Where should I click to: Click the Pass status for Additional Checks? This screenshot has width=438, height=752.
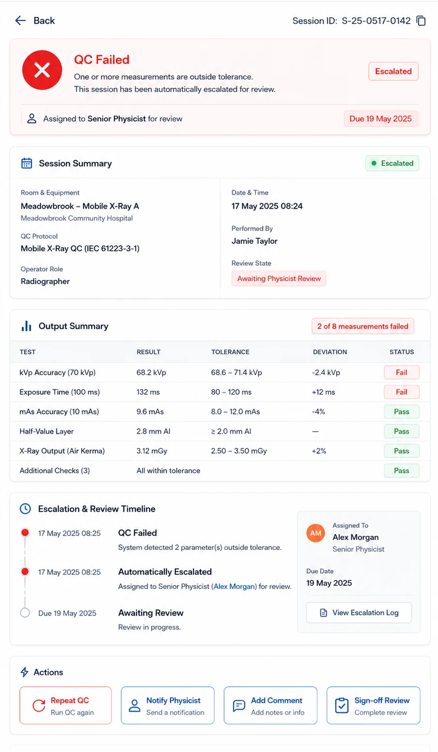tap(402, 470)
